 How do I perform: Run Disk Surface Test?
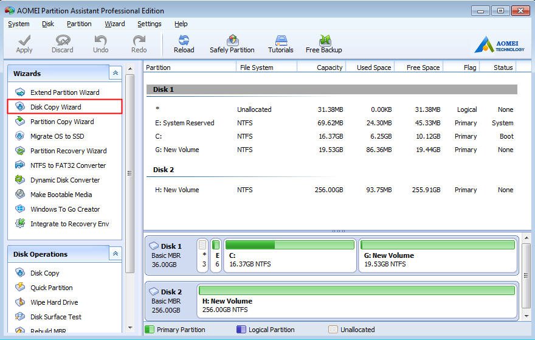coord(55,317)
